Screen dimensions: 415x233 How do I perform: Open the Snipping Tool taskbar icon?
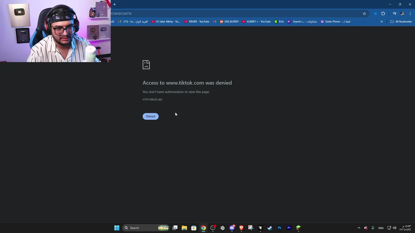(251, 228)
